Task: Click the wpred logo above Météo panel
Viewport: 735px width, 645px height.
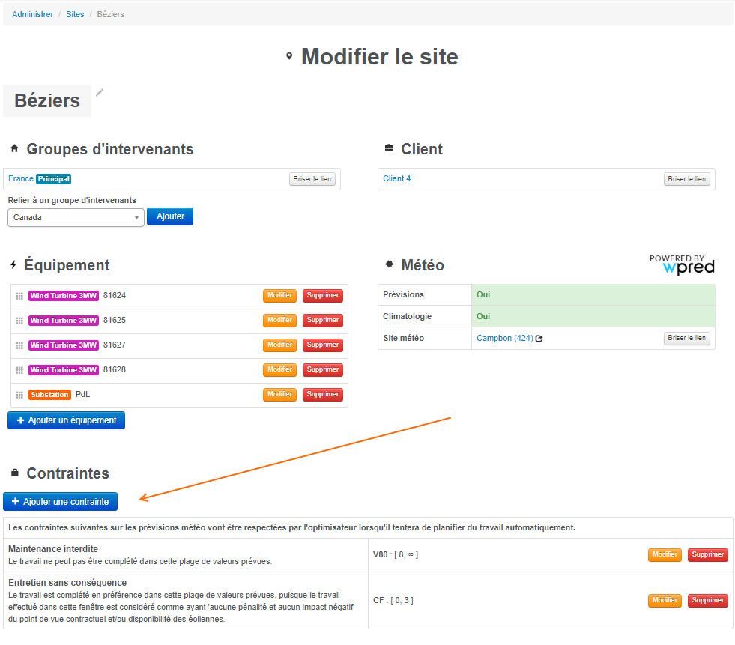Action: click(682, 263)
